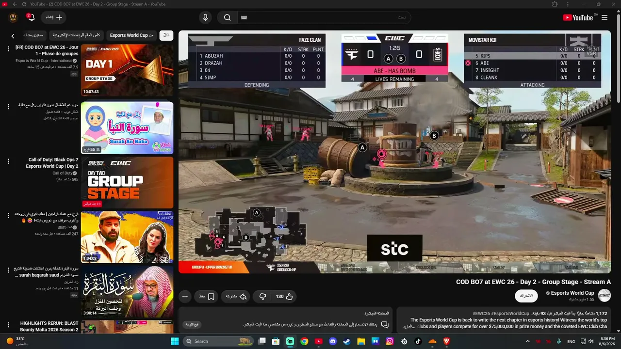Click the Create video button

point(54,17)
